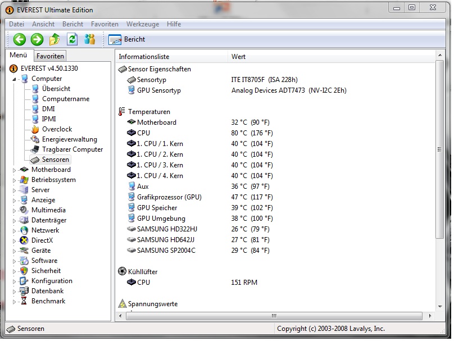Expand the Server tree node
This screenshot has height=341, width=454.
pyautogui.click(x=14, y=190)
